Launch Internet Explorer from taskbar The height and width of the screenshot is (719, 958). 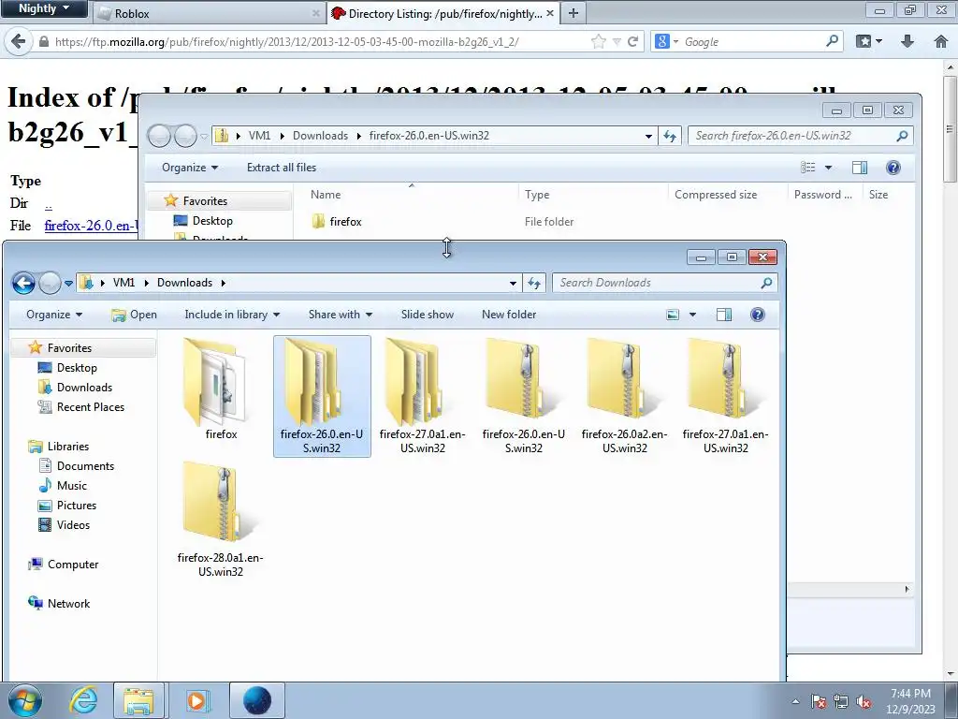(x=83, y=700)
